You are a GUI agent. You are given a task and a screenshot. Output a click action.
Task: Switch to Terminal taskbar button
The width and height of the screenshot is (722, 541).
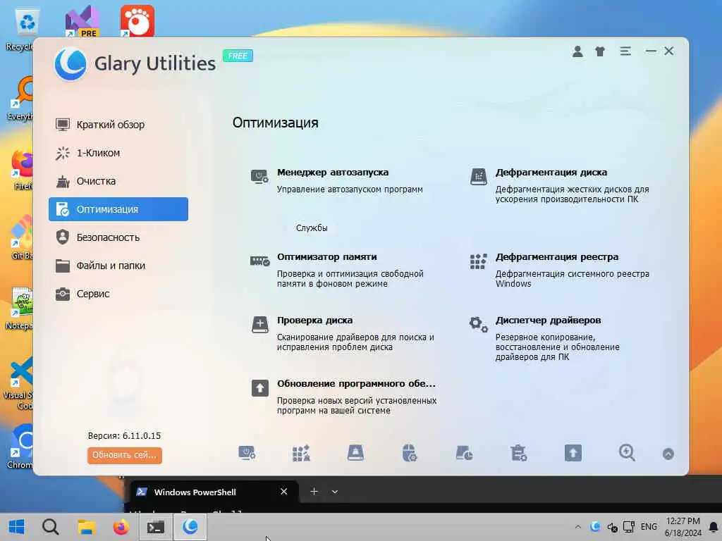(x=156, y=527)
